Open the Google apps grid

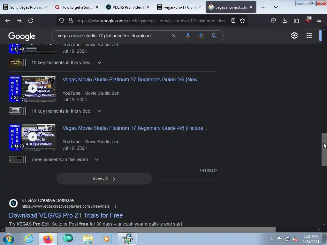point(309,35)
